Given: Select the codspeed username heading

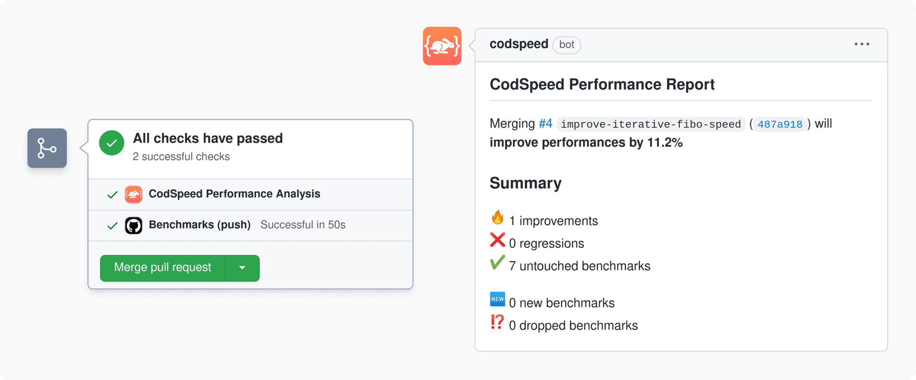Looking at the screenshot, I should pos(519,44).
